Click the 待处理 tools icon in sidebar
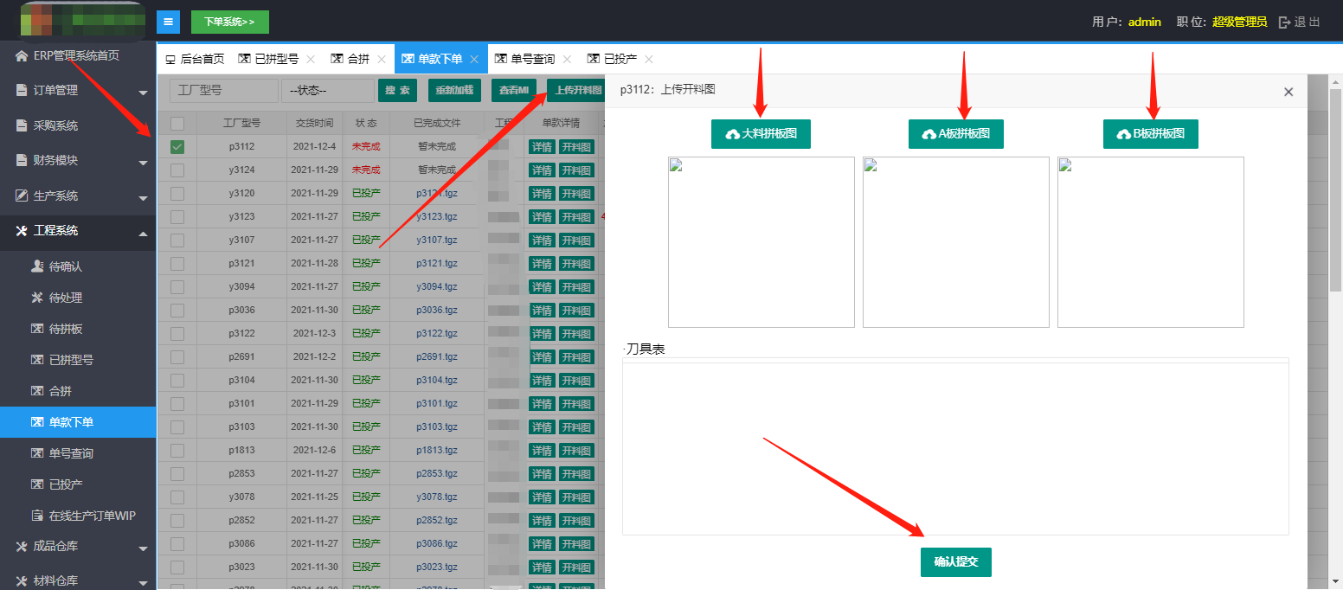Image resolution: width=1343 pixels, height=590 pixels. pos(37,298)
